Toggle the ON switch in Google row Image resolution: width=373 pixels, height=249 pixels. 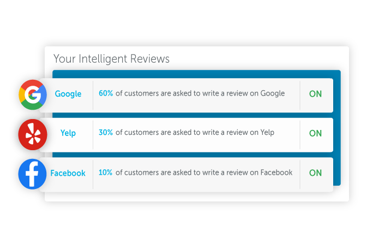coord(315,94)
